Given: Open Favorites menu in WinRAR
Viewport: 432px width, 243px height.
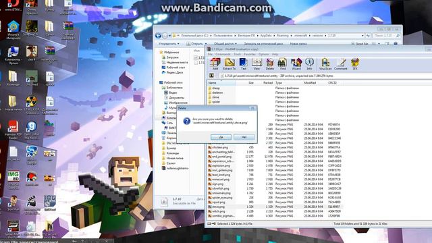Looking at the screenshot, I should [250, 54].
